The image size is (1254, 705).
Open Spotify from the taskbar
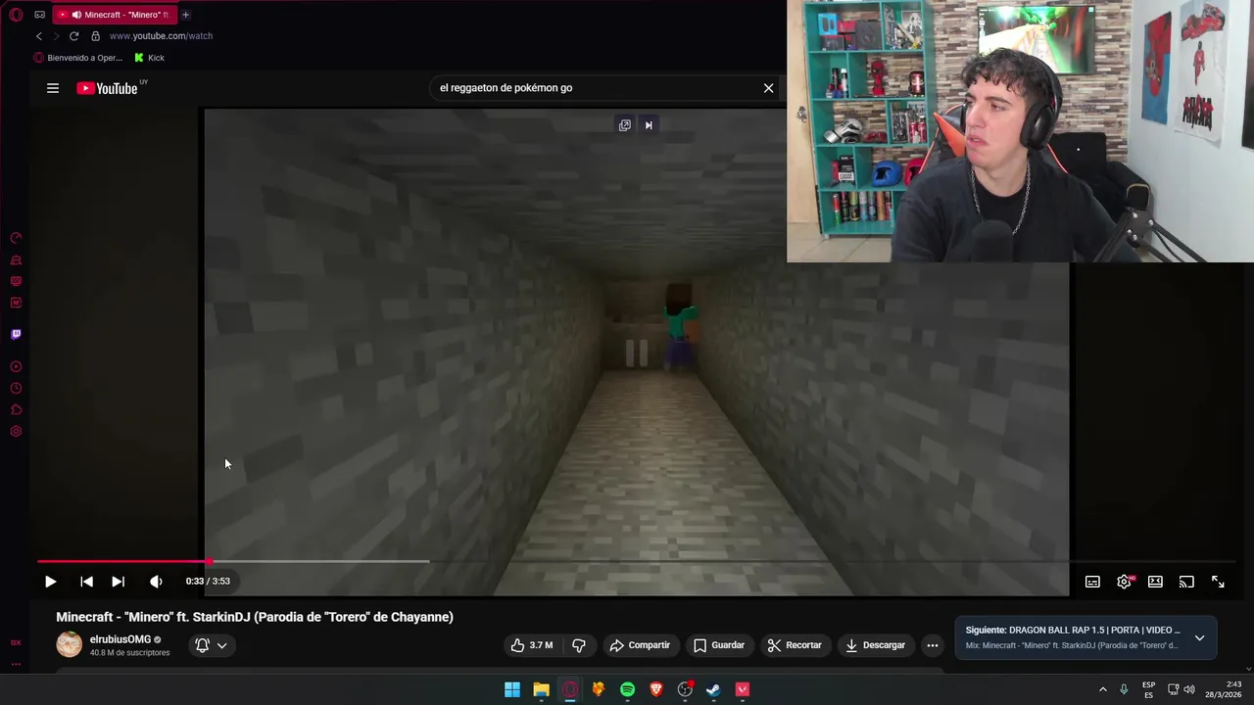pyautogui.click(x=627, y=689)
